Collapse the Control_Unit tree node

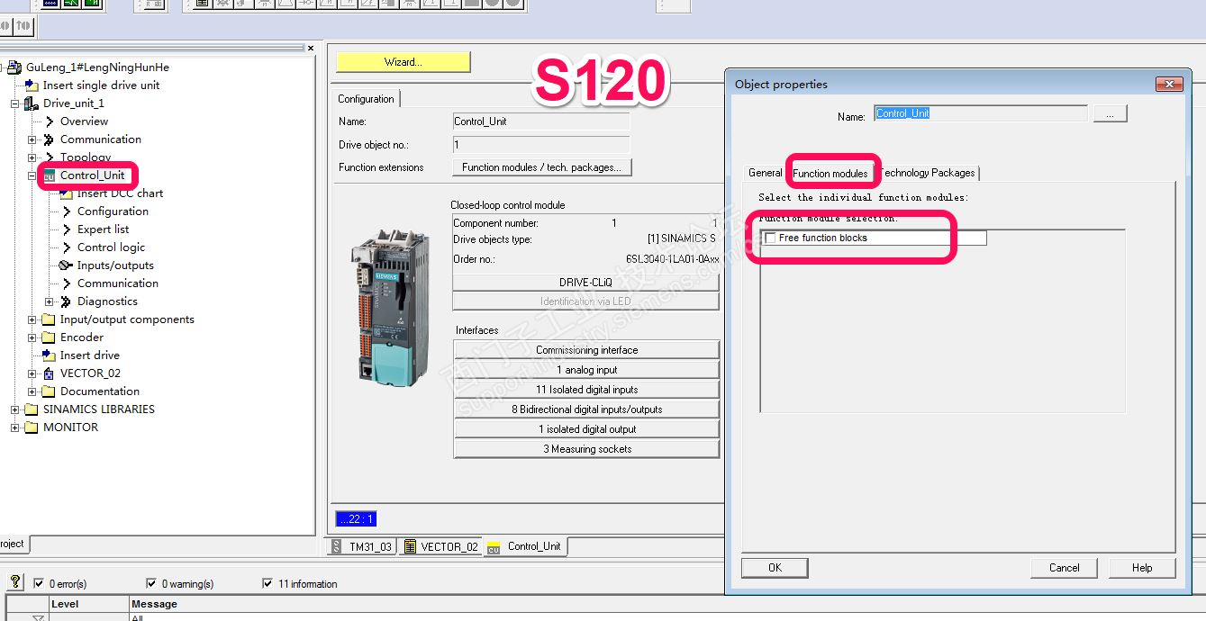pyautogui.click(x=32, y=175)
